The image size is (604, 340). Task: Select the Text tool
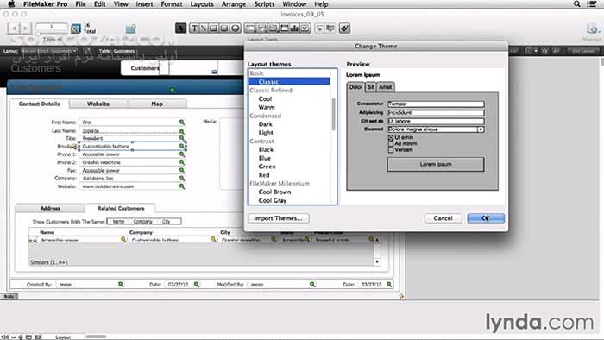tap(194, 28)
